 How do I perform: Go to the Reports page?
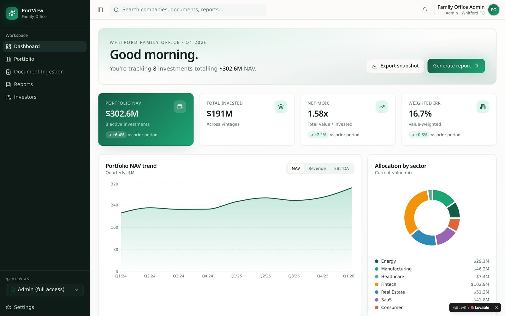pos(45,84)
